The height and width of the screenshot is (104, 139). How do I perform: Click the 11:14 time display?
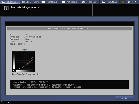pyautogui.click(x=6, y=102)
